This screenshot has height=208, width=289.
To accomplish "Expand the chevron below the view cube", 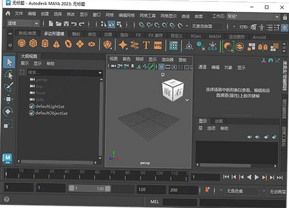I will click(x=187, y=100).
